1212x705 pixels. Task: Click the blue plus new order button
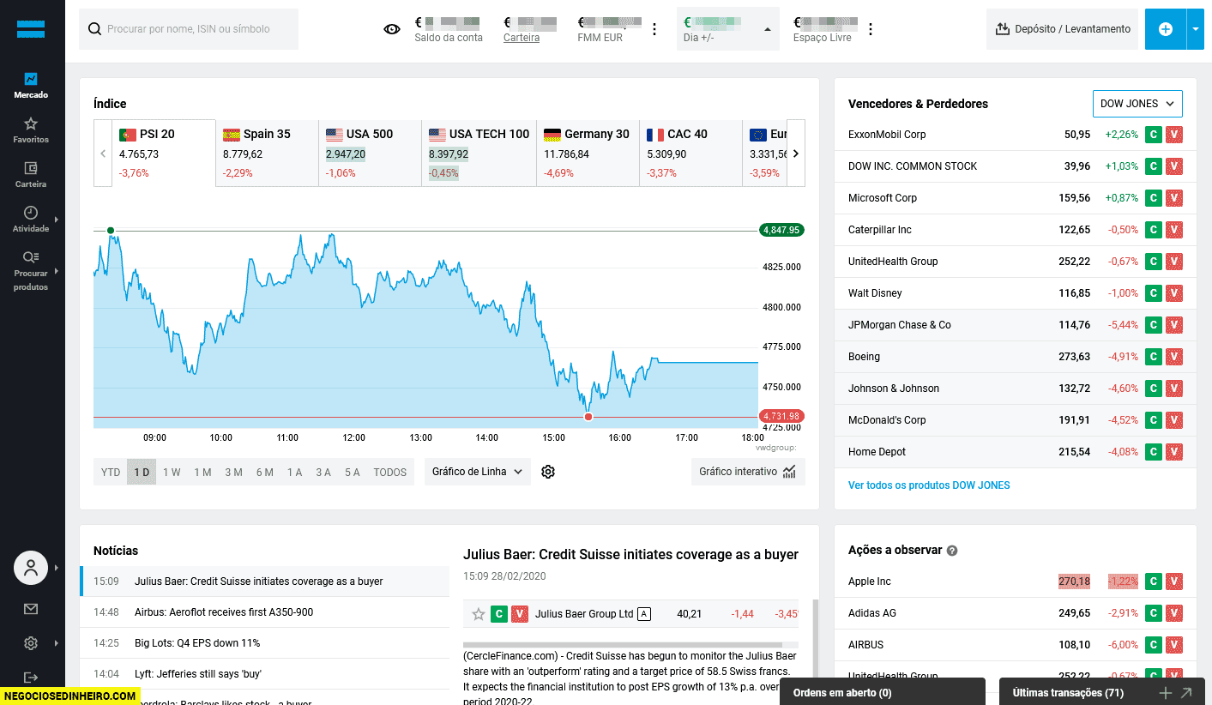[1166, 29]
